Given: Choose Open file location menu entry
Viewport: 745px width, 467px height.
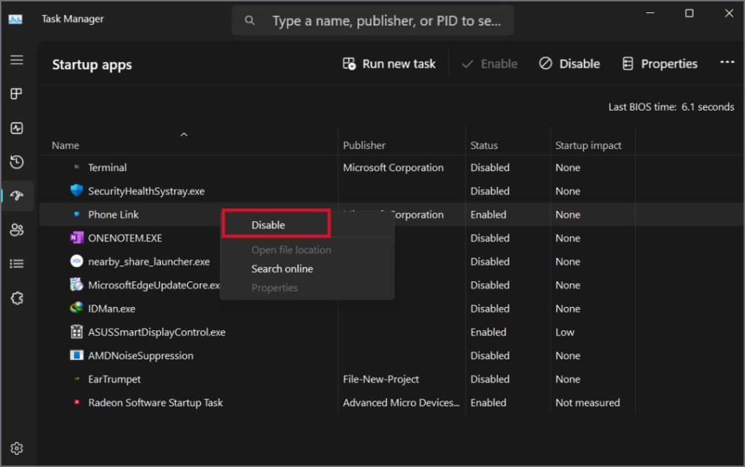Looking at the screenshot, I should tap(291, 250).
